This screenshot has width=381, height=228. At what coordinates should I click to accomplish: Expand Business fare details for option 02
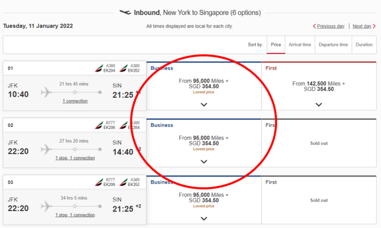[204, 161]
